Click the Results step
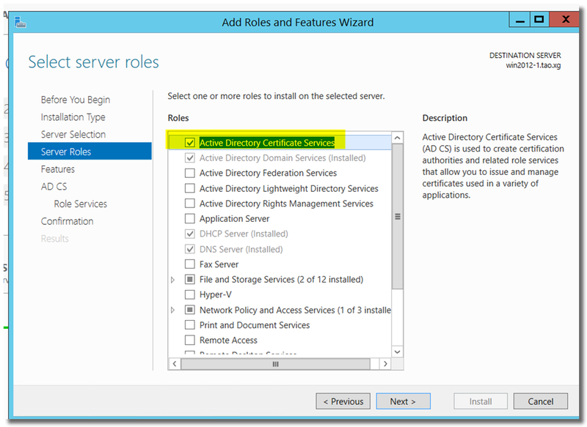 click(54, 239)
